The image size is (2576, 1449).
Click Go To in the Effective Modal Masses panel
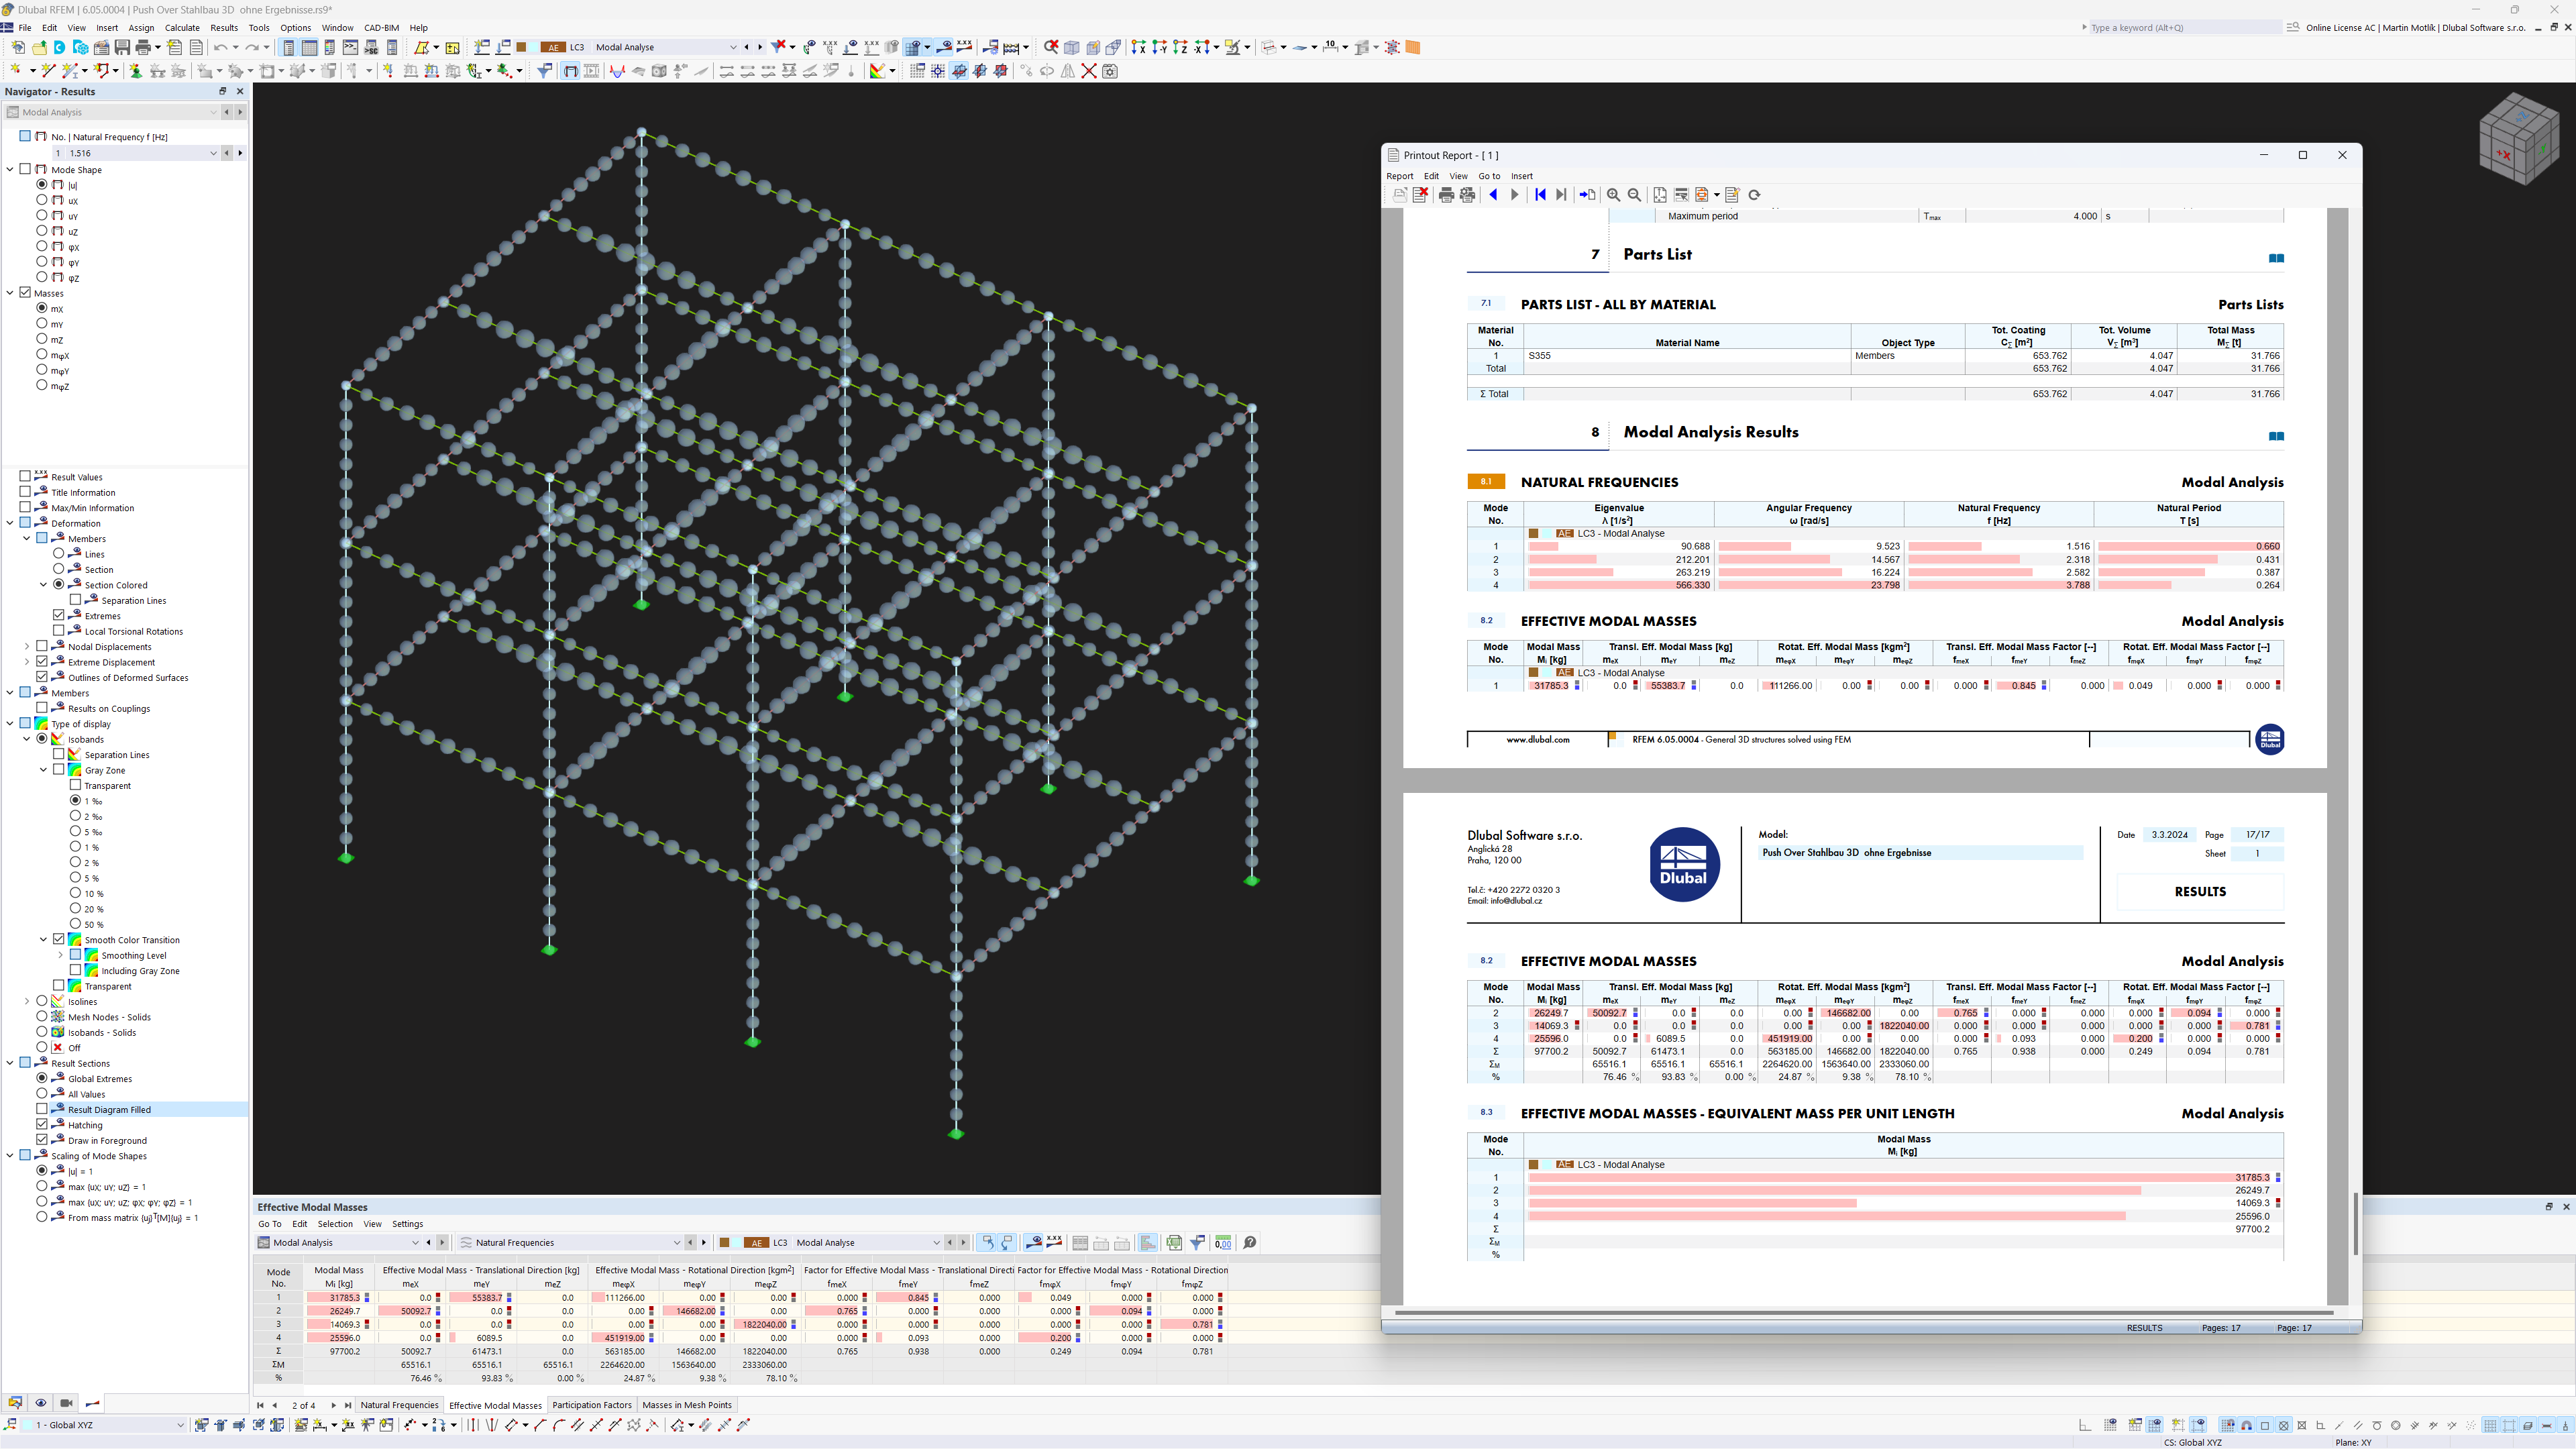[269, 1224]
